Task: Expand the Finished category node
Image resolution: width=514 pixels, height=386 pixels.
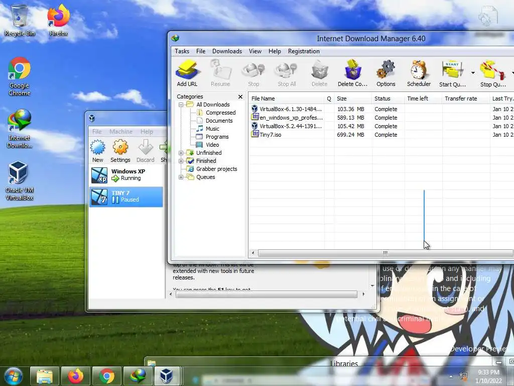Action: point(181,161)
